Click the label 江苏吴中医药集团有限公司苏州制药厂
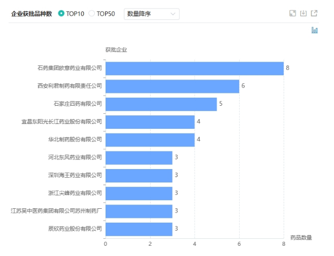Image resolution: width=334 pixels, height=256 pixels. [56, 211]
